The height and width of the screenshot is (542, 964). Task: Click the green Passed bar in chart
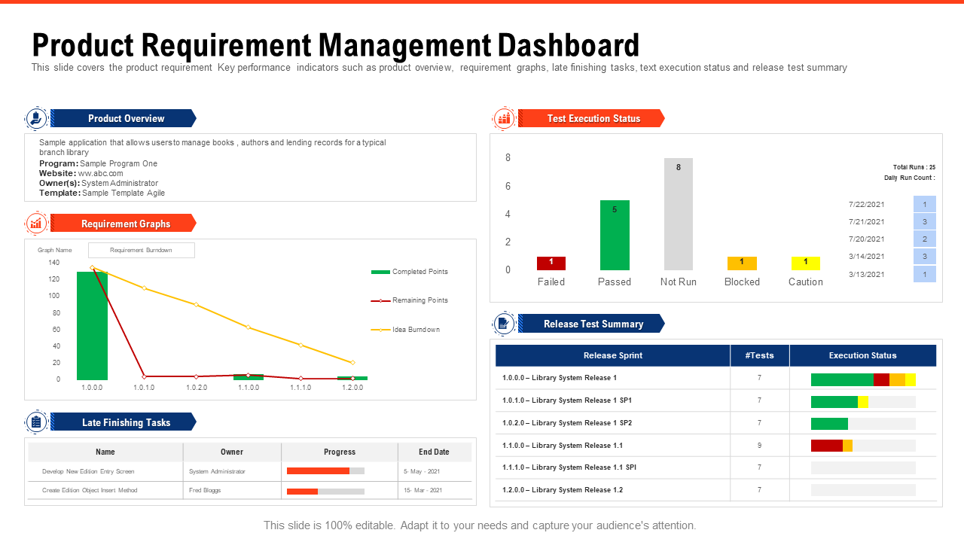tap(615, 235)
